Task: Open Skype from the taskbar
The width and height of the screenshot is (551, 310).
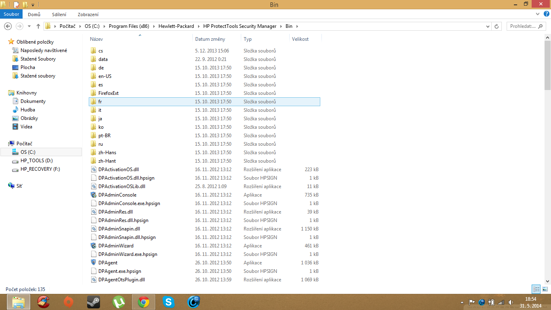Action: tap(169, 302)
